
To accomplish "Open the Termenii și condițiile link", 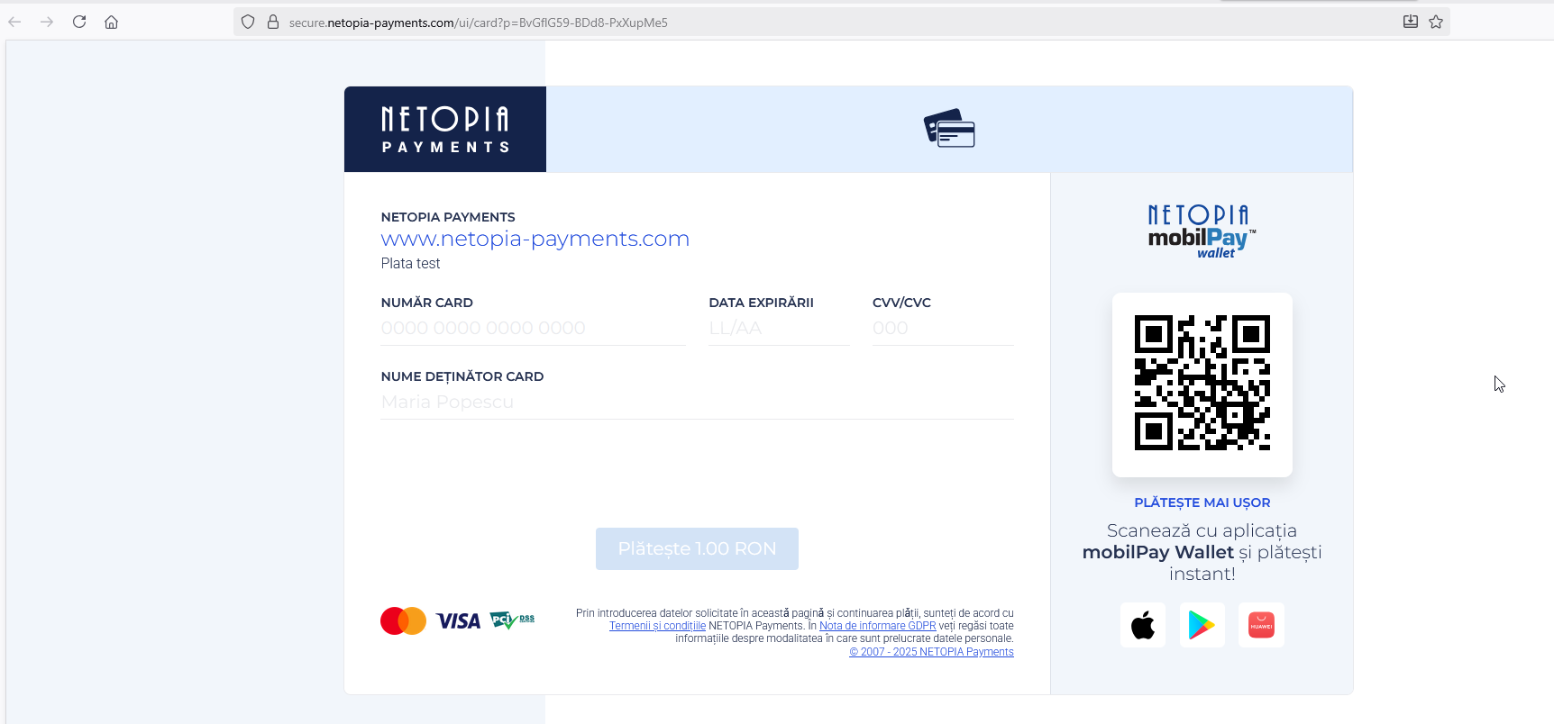I will click(657, 626).
